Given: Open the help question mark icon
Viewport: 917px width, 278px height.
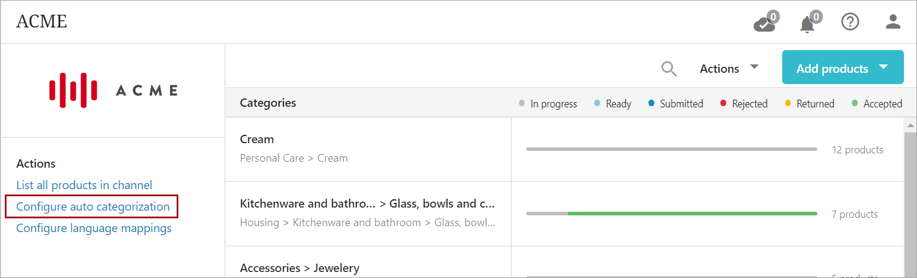Looking at the screenshot, I should point(850,22).
